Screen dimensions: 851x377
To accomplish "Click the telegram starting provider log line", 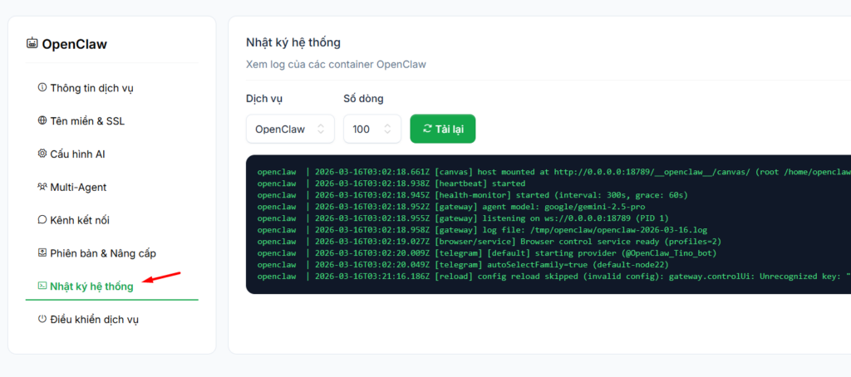I will pyautogui.click(x=487, y=253).
